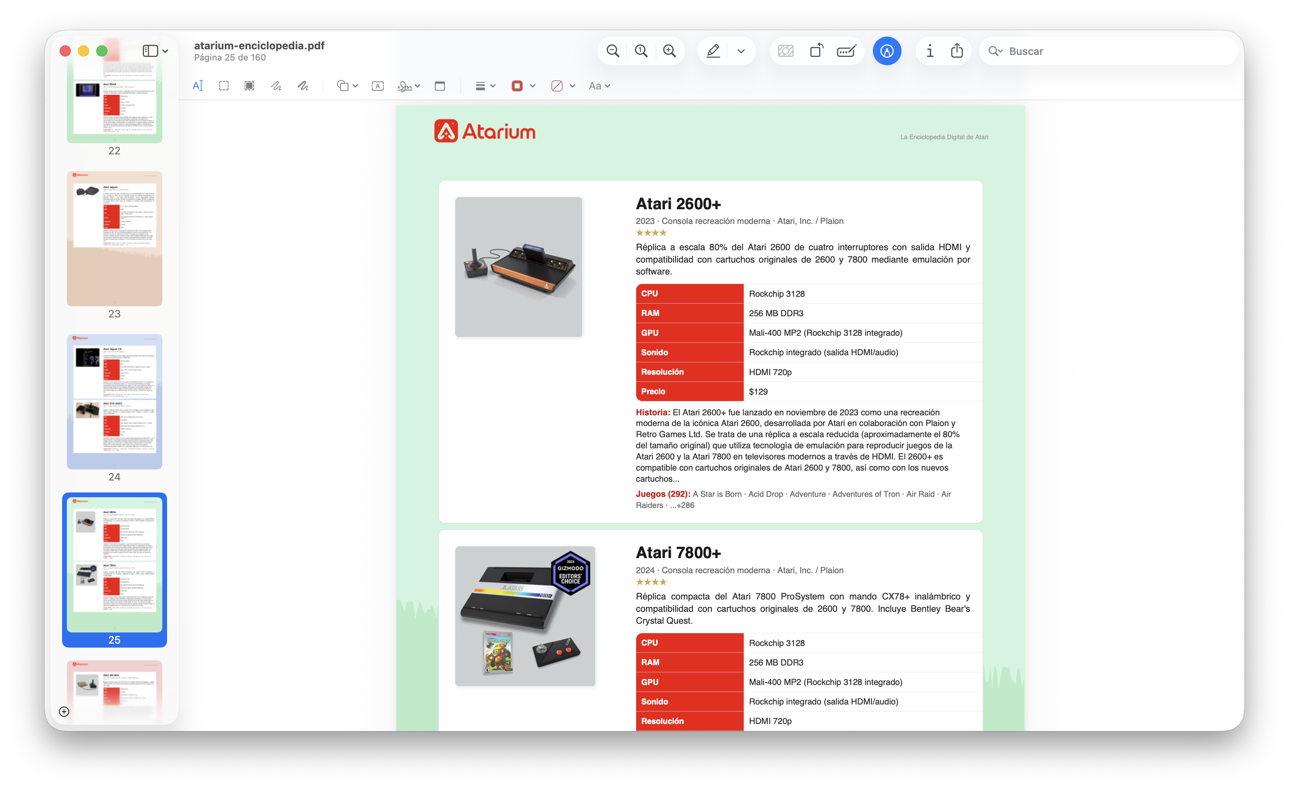Click the 'Juegos (292):' label

tap(663, 494)
